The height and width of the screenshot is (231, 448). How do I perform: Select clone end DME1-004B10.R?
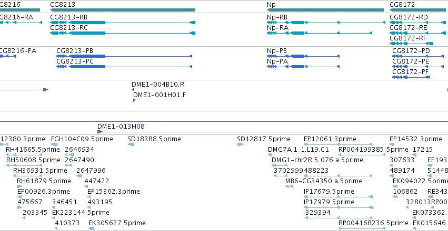(x=133, y=90)
